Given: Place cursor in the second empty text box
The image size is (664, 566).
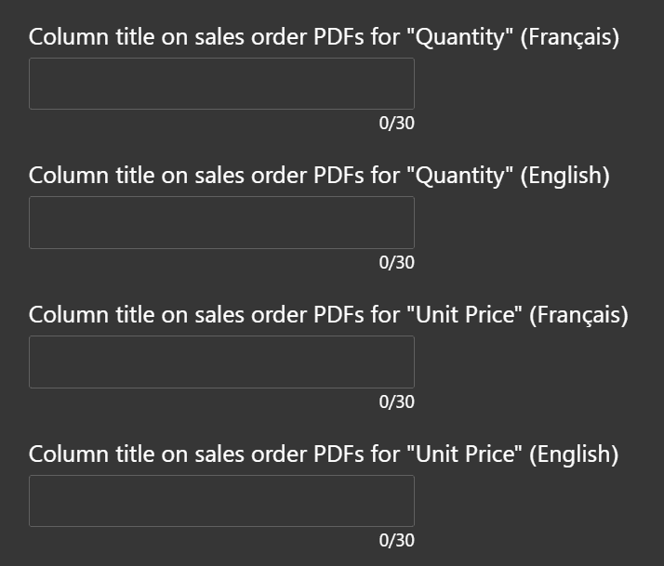Looking at the screenshot, I should click(221, 223).
